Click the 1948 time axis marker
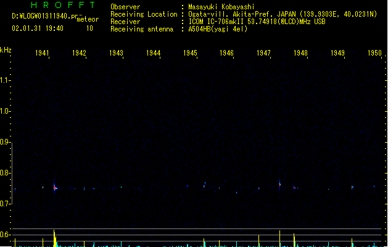The width and height of the screenshot is (388, 247). coord(300,53)
